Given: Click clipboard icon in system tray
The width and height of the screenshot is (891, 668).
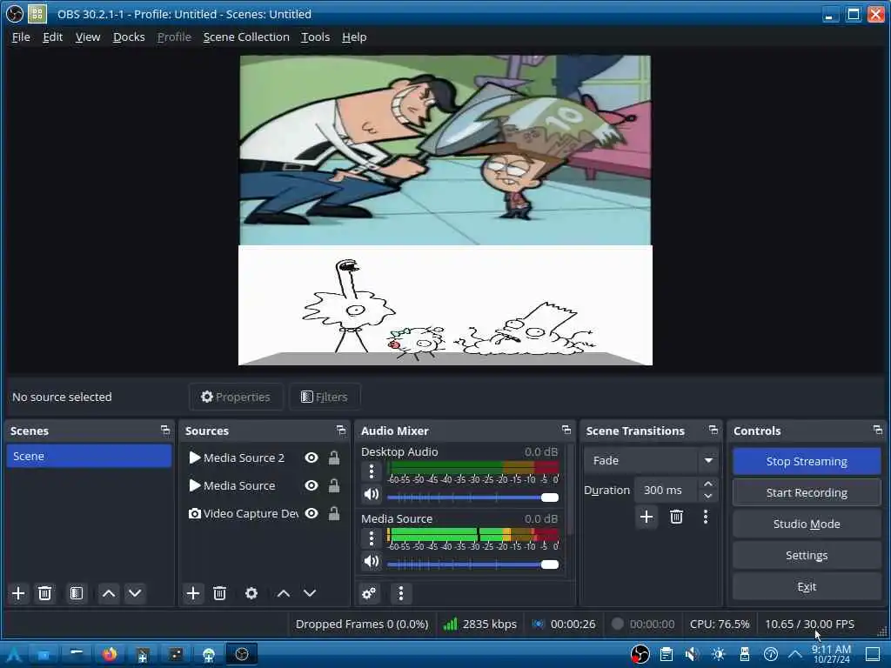Looking at the screenshot, I should click(666, 654).
